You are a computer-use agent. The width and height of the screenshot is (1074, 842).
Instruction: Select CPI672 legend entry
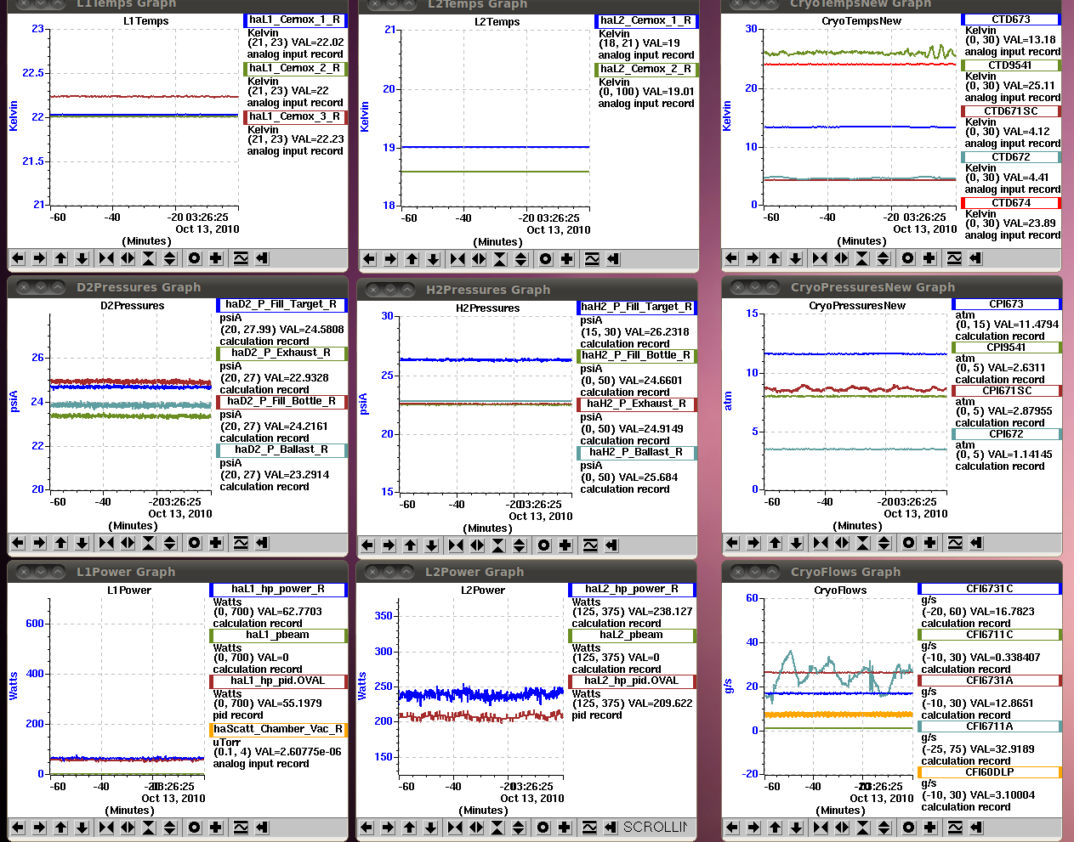point(1006,434)
